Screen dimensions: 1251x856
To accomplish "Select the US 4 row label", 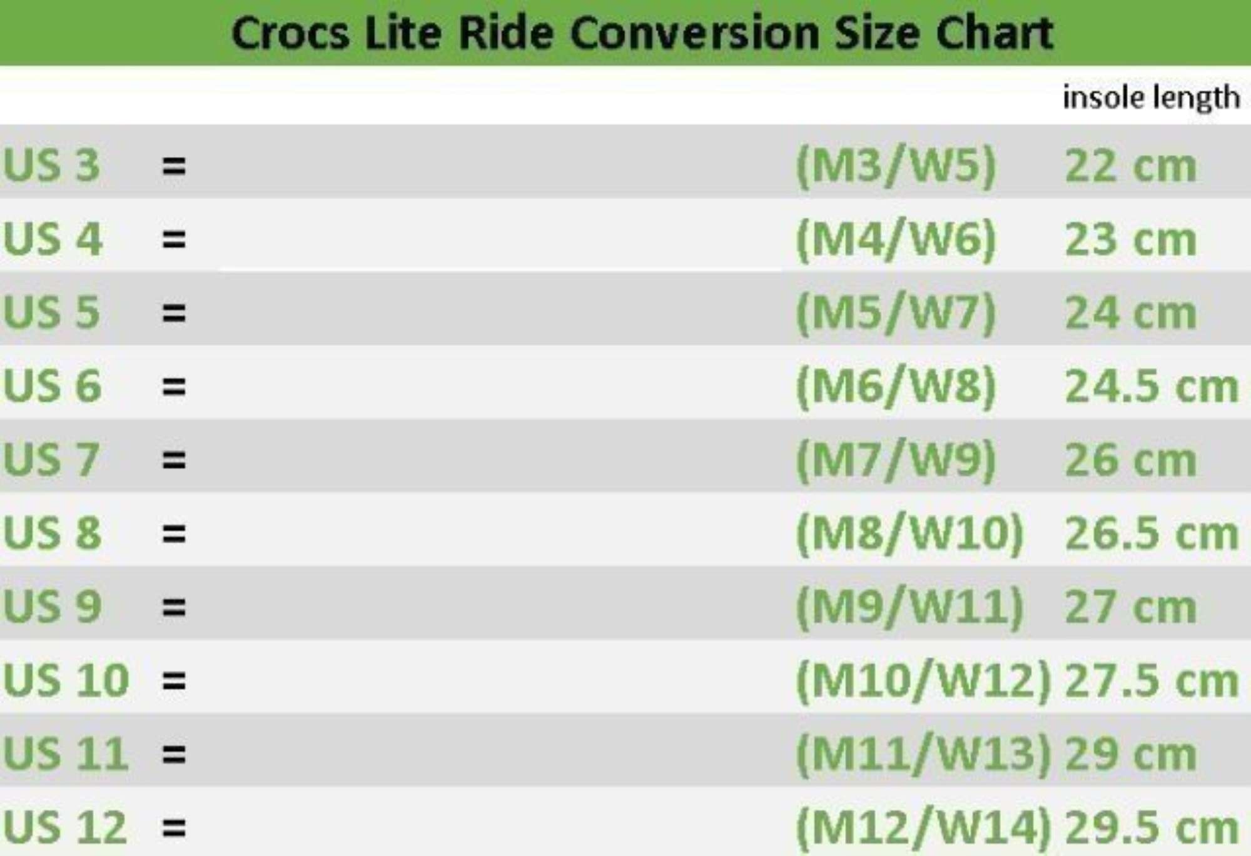I will click(53, 239).
